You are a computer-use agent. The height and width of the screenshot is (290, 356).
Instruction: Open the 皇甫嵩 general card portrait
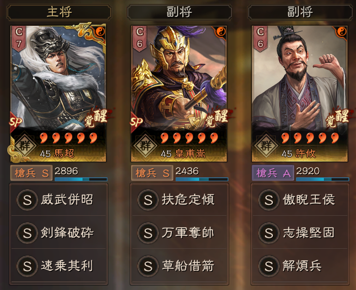pyautogui.click(x=179, y=93)
